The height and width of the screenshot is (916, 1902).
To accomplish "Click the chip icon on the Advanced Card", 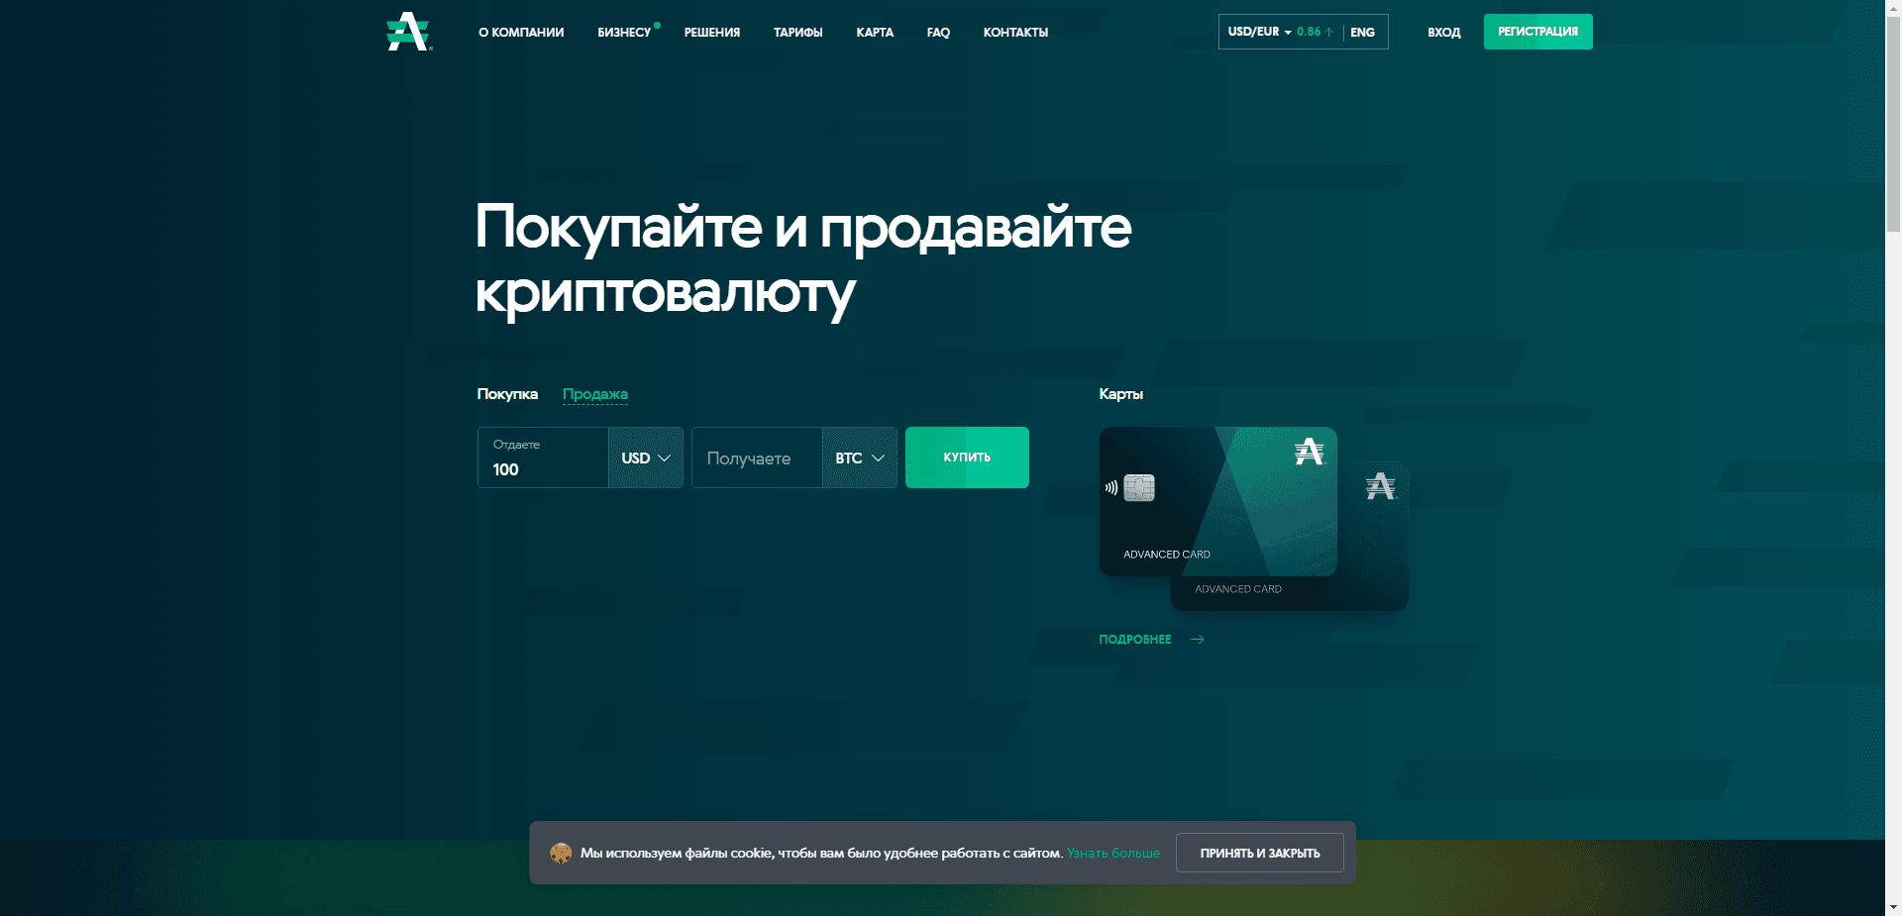I will 1138,487.
